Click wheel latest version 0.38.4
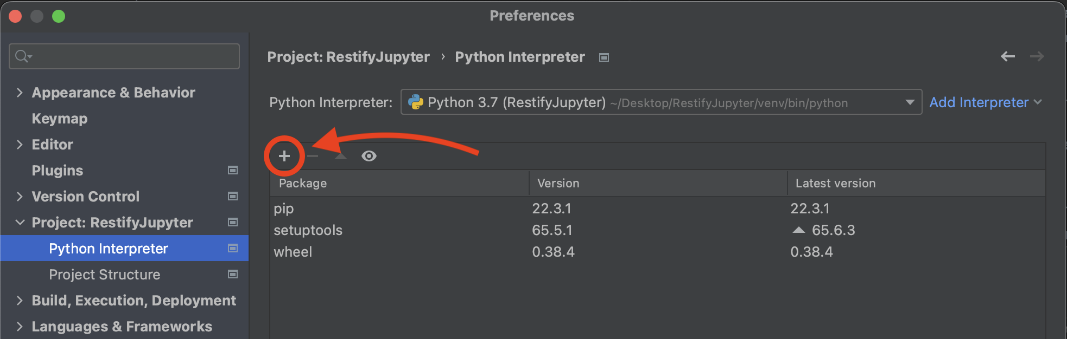The width and height of the screenshot is (1067, 339). click(811, 252)
